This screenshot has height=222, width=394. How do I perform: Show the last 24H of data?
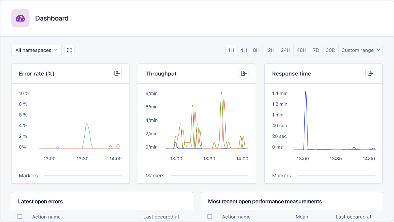285,50
